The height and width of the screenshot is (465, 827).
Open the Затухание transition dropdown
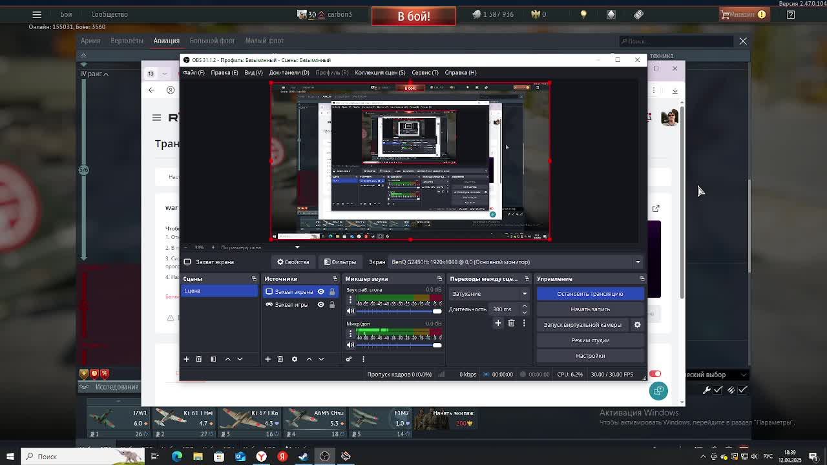point(489,294)
